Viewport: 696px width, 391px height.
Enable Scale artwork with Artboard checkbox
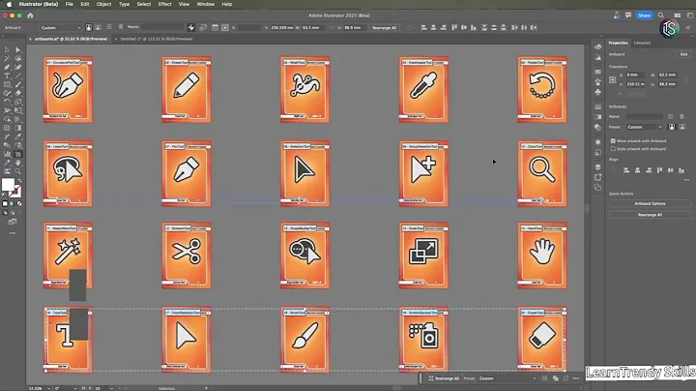613,149
